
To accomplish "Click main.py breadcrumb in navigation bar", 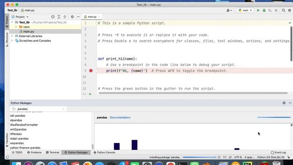I will 27,10.
